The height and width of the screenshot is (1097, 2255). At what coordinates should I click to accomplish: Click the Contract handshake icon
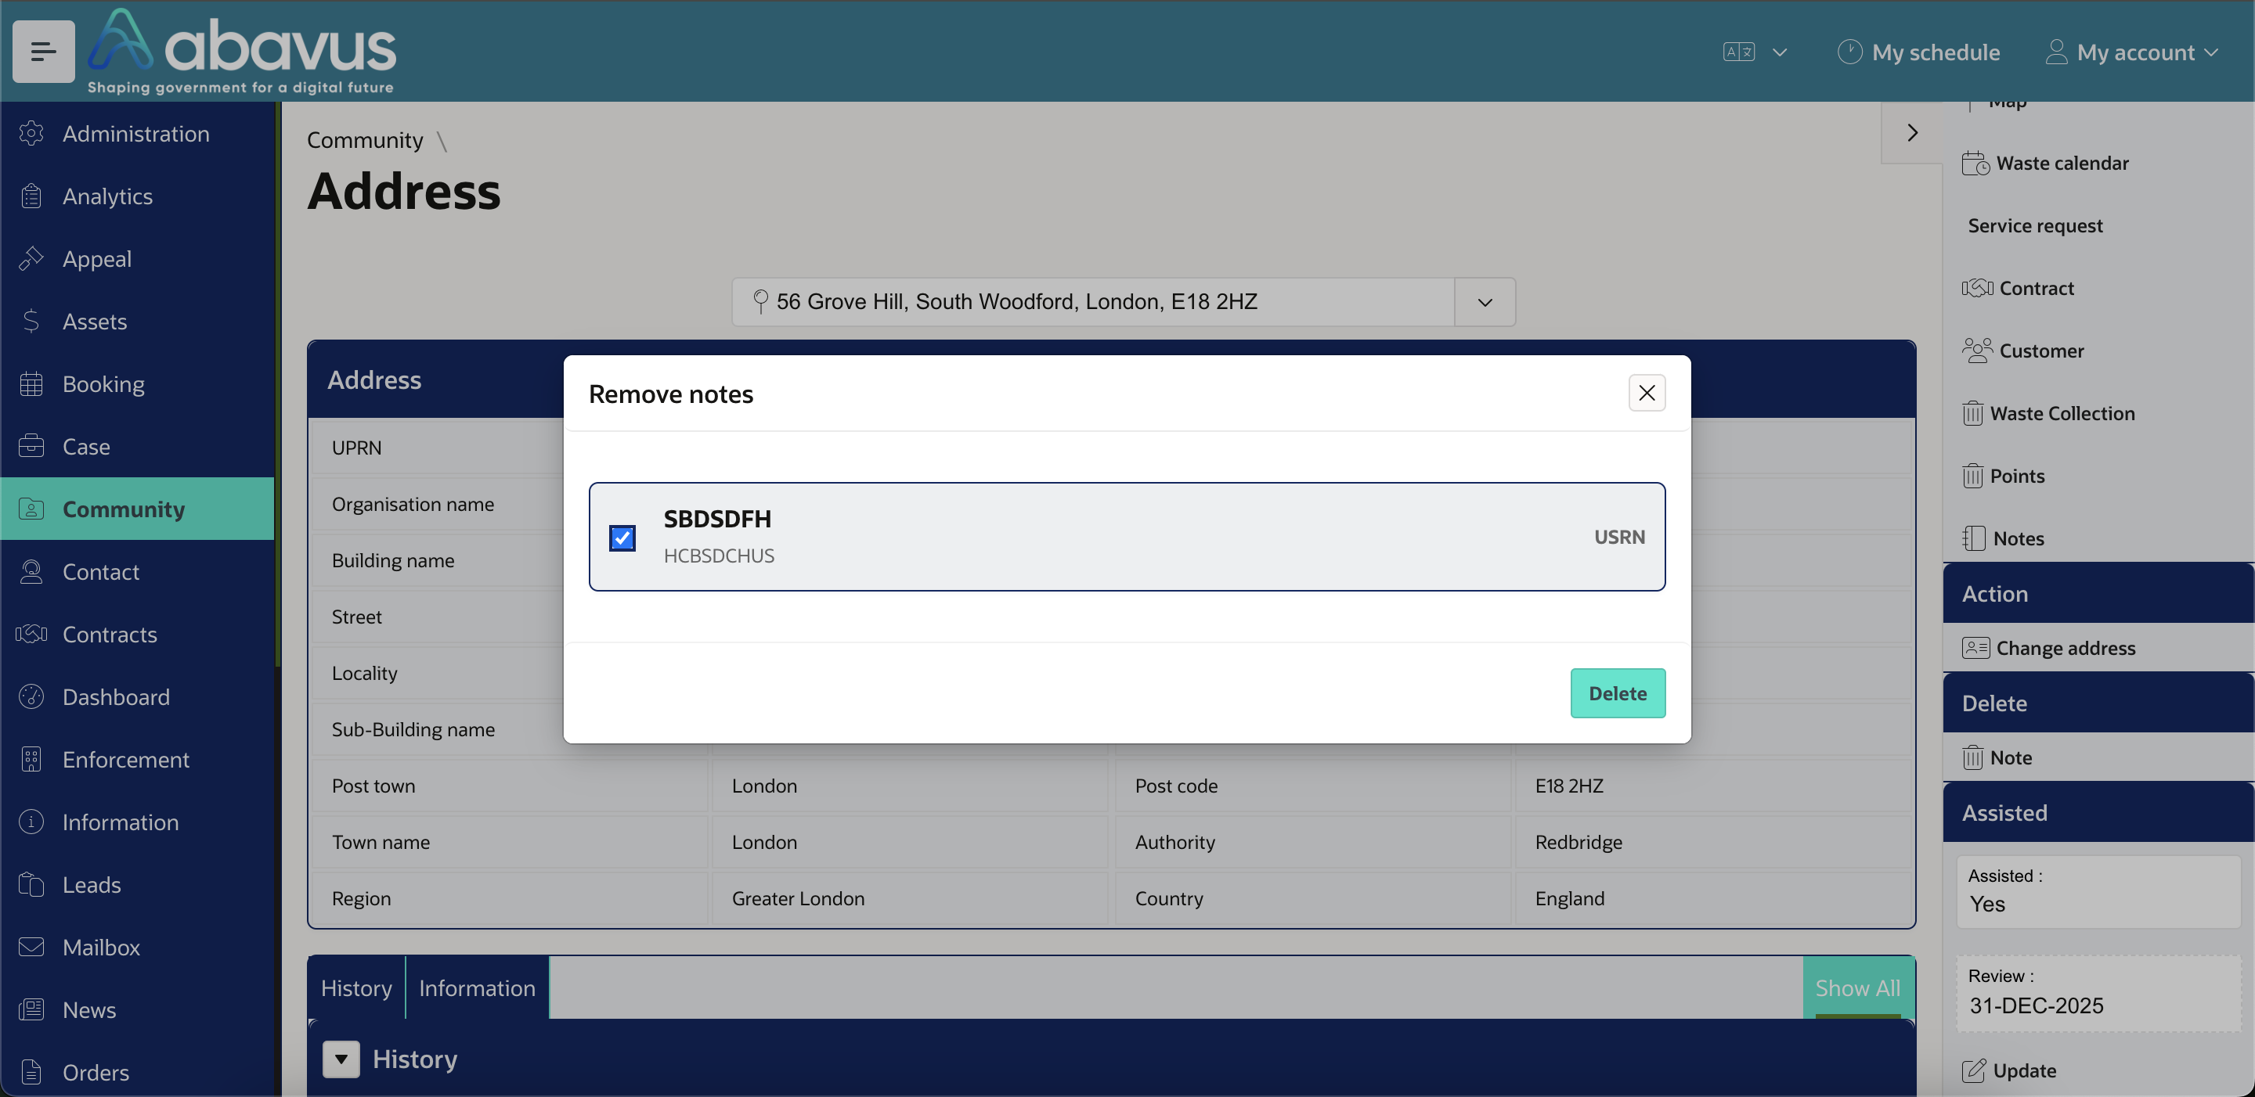1976,289
